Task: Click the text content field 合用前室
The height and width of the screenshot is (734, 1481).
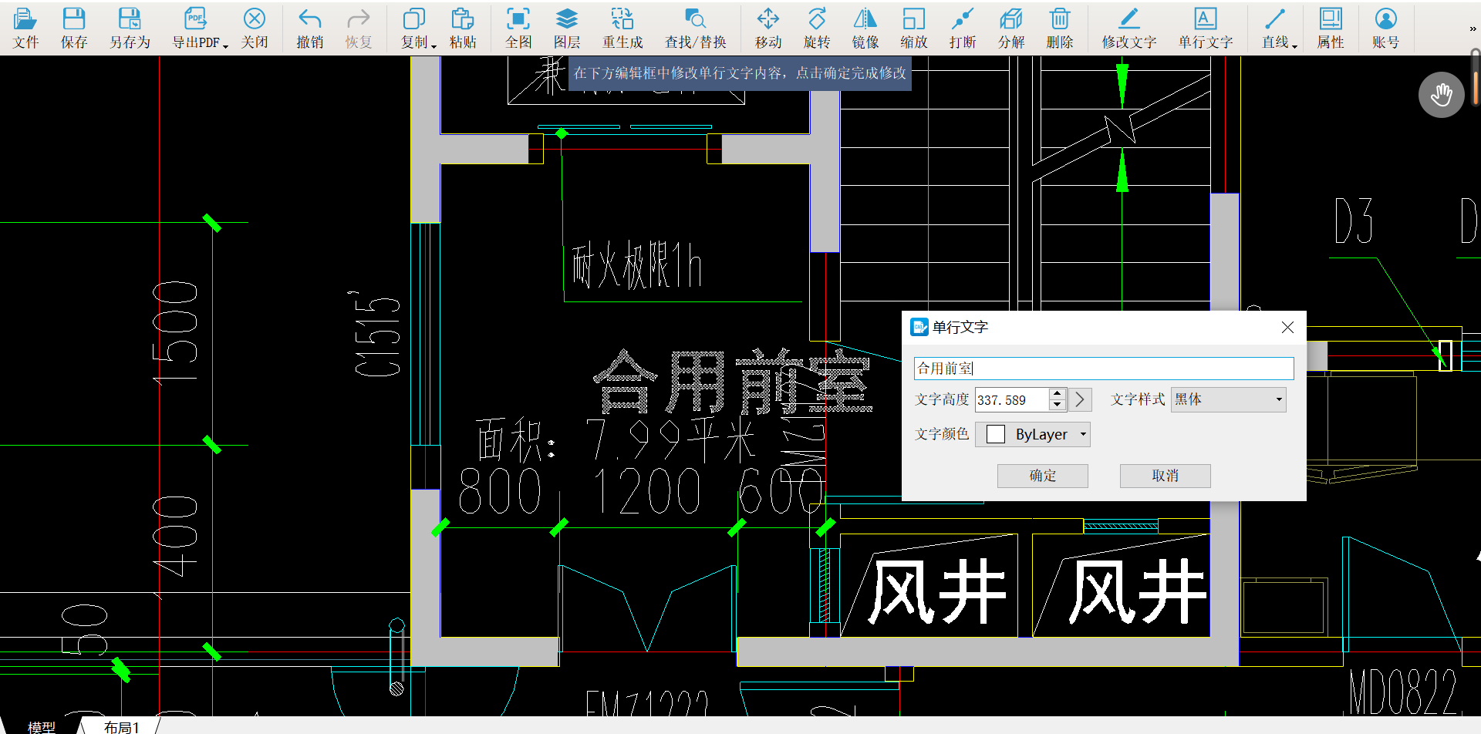Action: pos(1104,369)
